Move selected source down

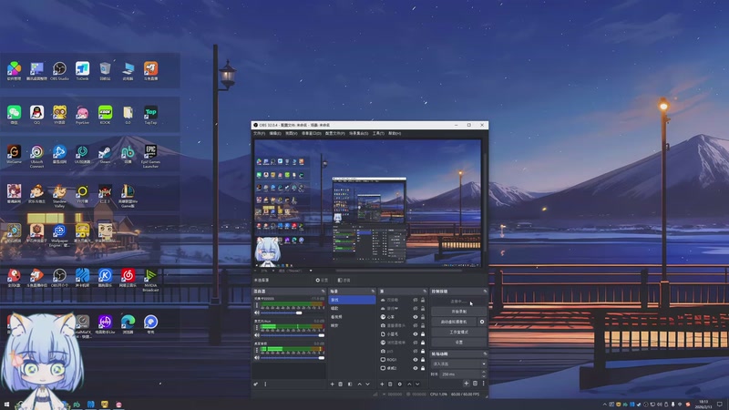point(417,384)
